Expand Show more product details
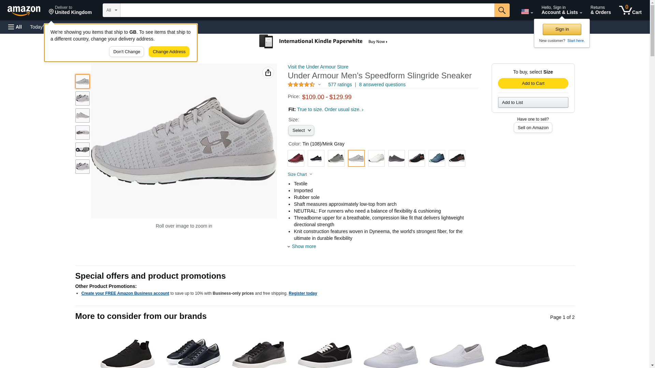Image resolution: width=655 pixels, height=368 pixels. click(303, 246)
